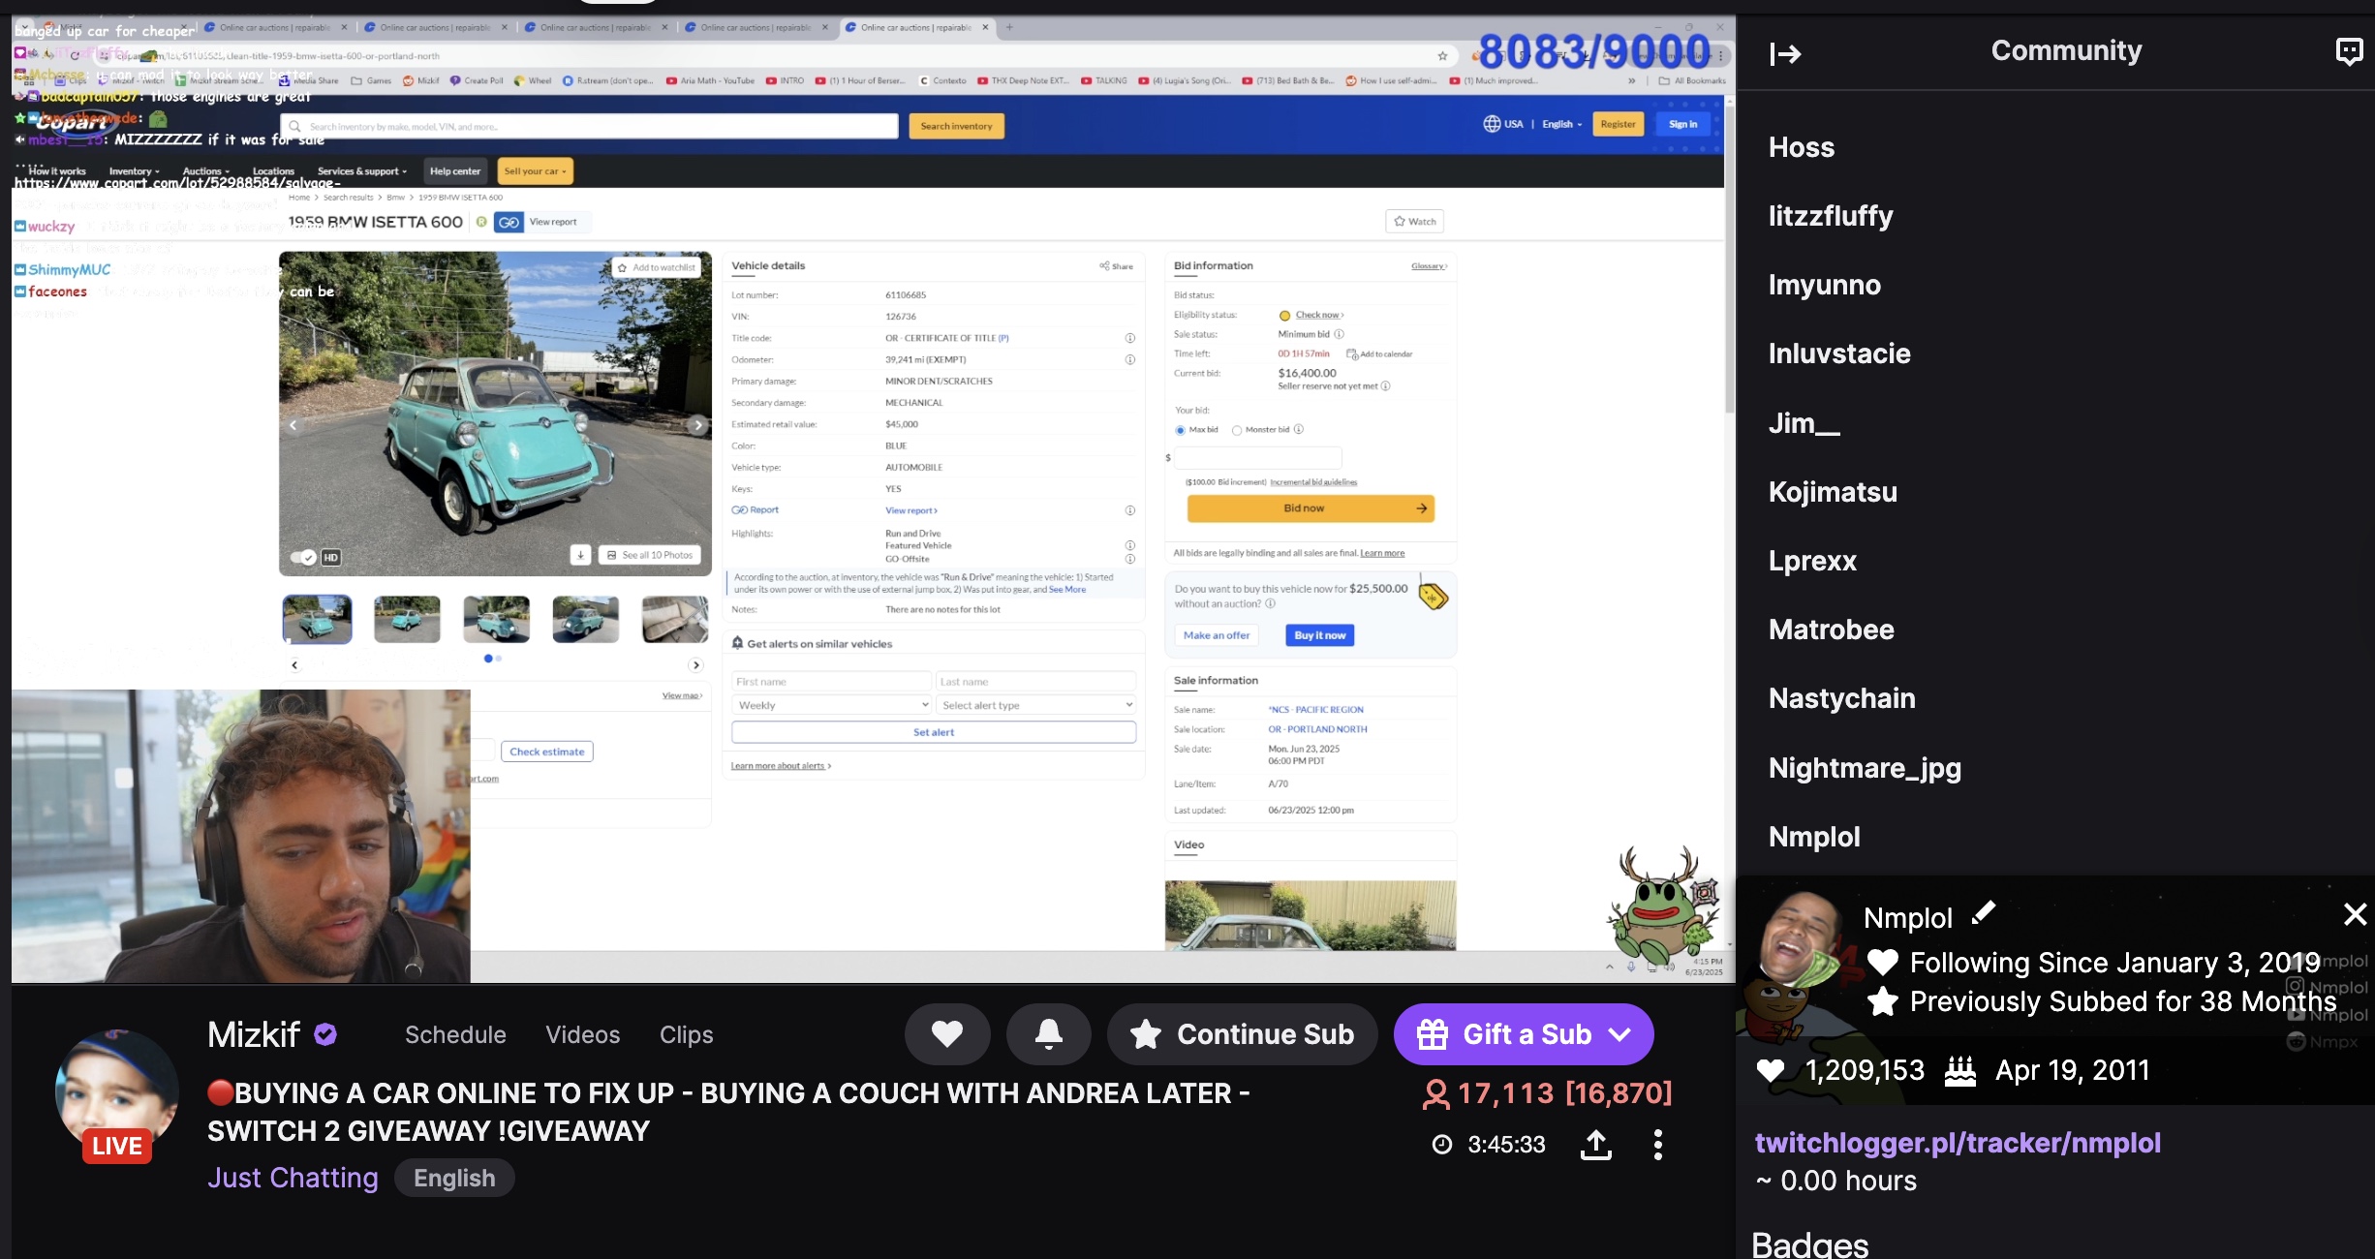Image resolution: width=2375 pixels, height=1259 pixels.
Task: Collapse the Community panel with arrow icon
Action: (1784, 53)
